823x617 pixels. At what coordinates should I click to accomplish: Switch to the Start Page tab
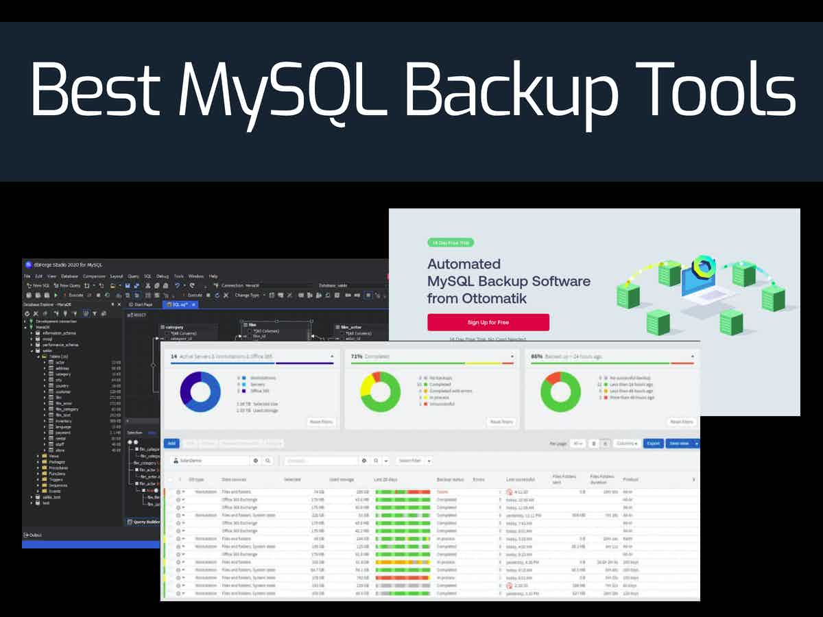click(x=140, y=304)
